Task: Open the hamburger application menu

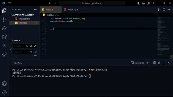Action: [x=10, y=3]
